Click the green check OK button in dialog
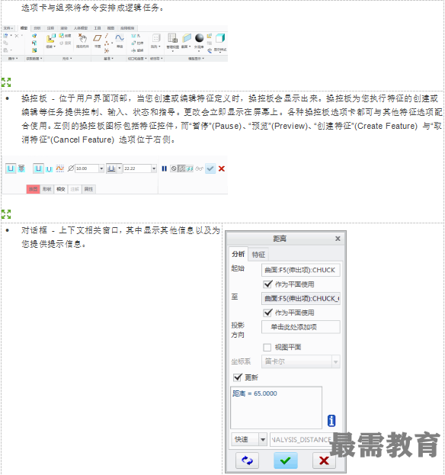Image resolution: width=445 pixels, height=475 pixels. [286, 461]
